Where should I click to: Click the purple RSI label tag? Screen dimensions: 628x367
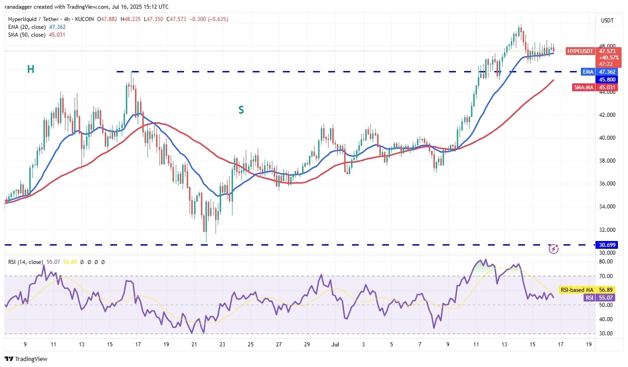[x=589, y=298]
